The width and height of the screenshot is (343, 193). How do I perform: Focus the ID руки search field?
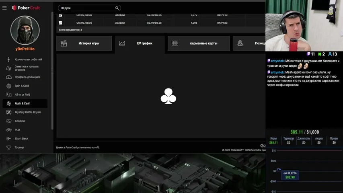(89, 8)
